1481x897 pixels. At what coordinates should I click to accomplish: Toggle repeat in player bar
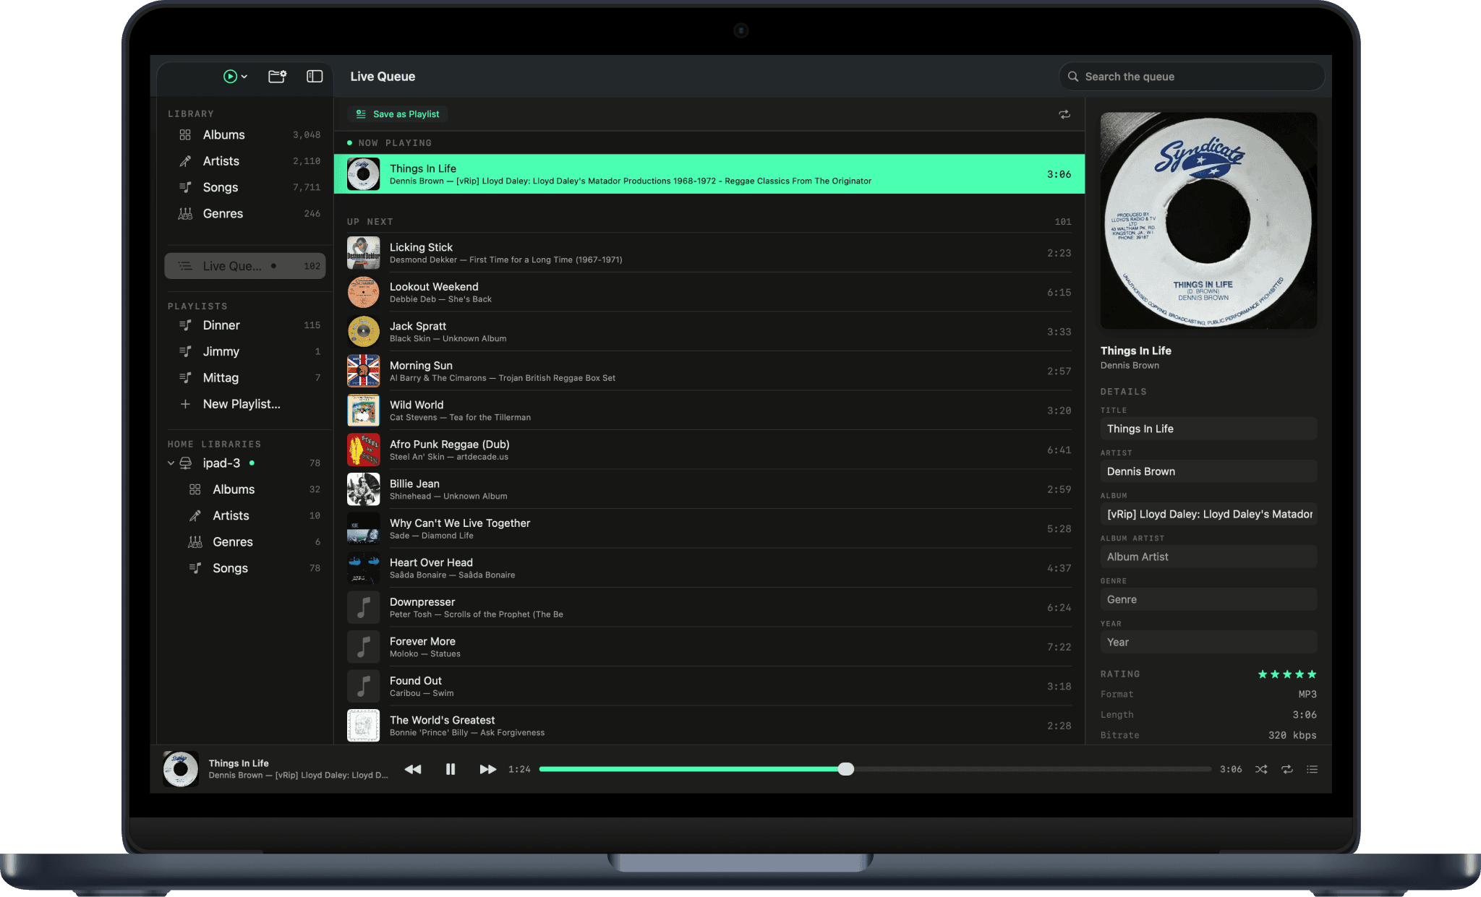pyautogui.click(x=1287, y=769)
